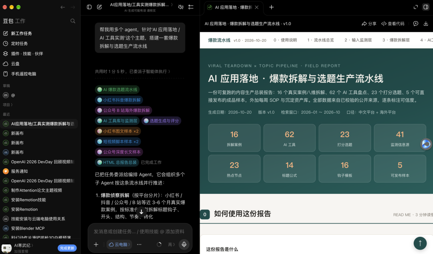
Task: Open the 高 level dropdown
Action: click(171, 244)
